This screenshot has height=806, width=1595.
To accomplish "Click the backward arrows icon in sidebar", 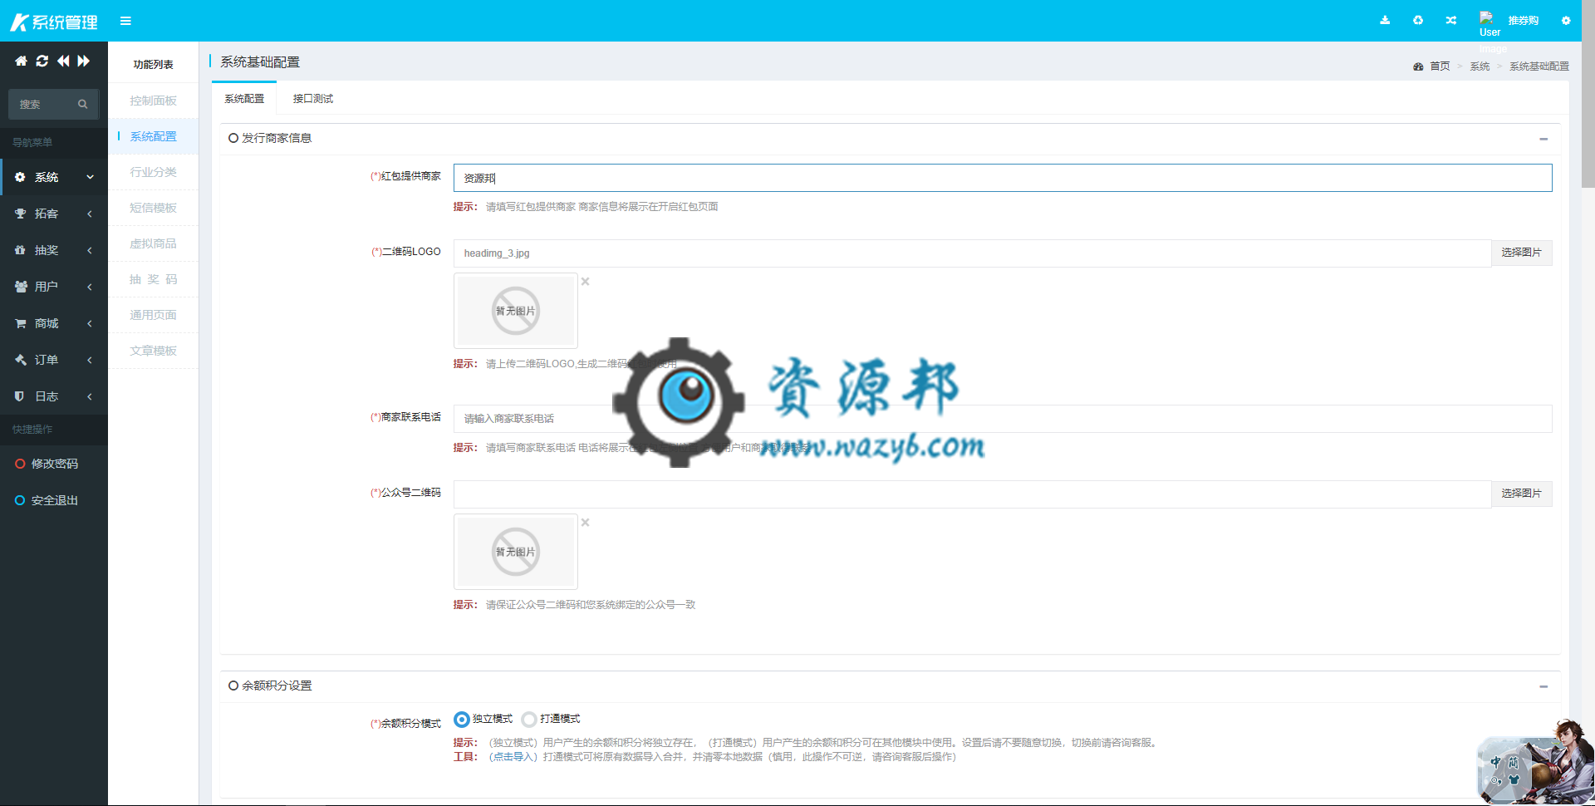I will point(63,61).
